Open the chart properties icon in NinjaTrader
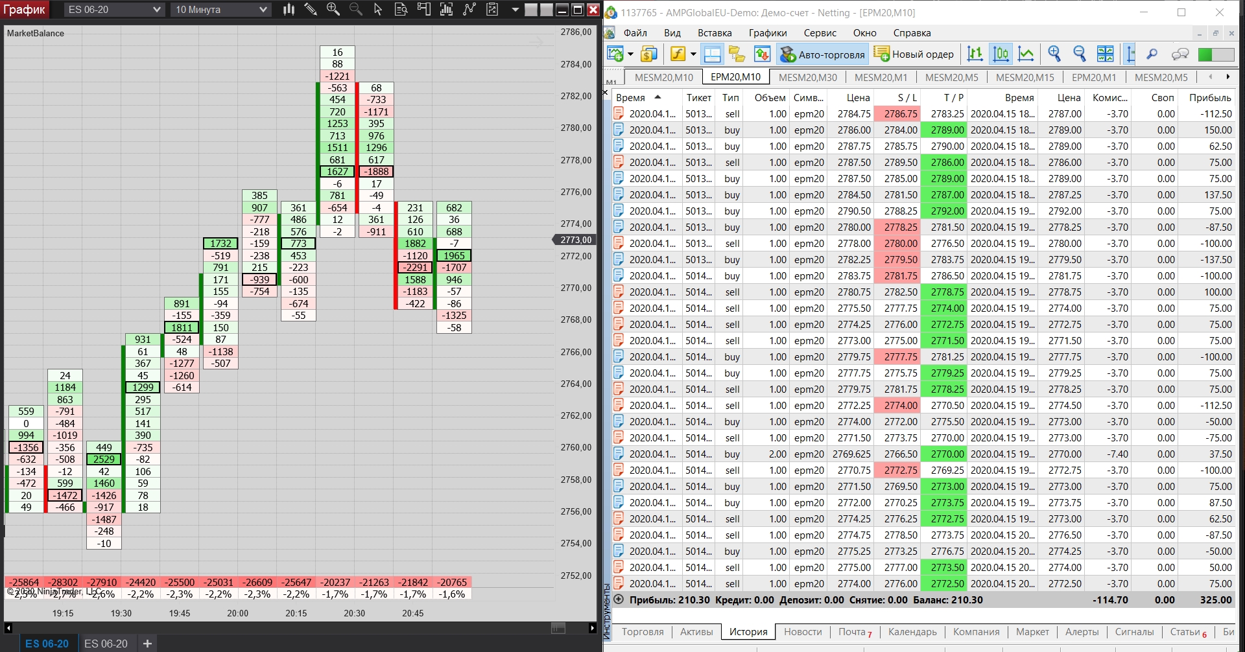Viewport: 1245px width, 652px height. click(492, 10)
